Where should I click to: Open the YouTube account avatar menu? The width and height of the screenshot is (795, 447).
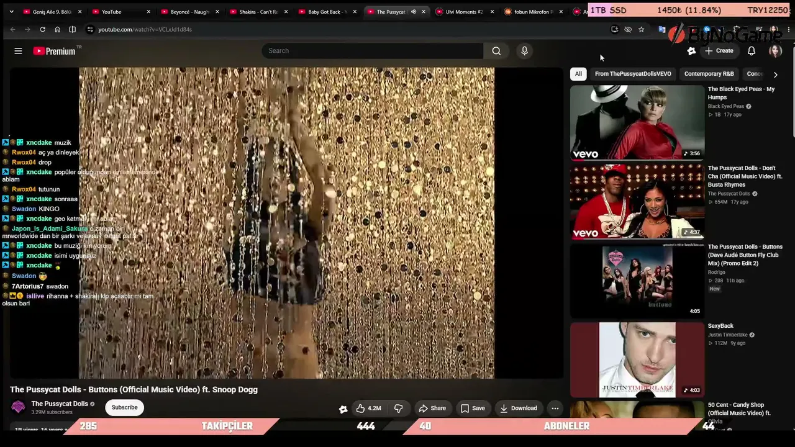click(775, 51)
